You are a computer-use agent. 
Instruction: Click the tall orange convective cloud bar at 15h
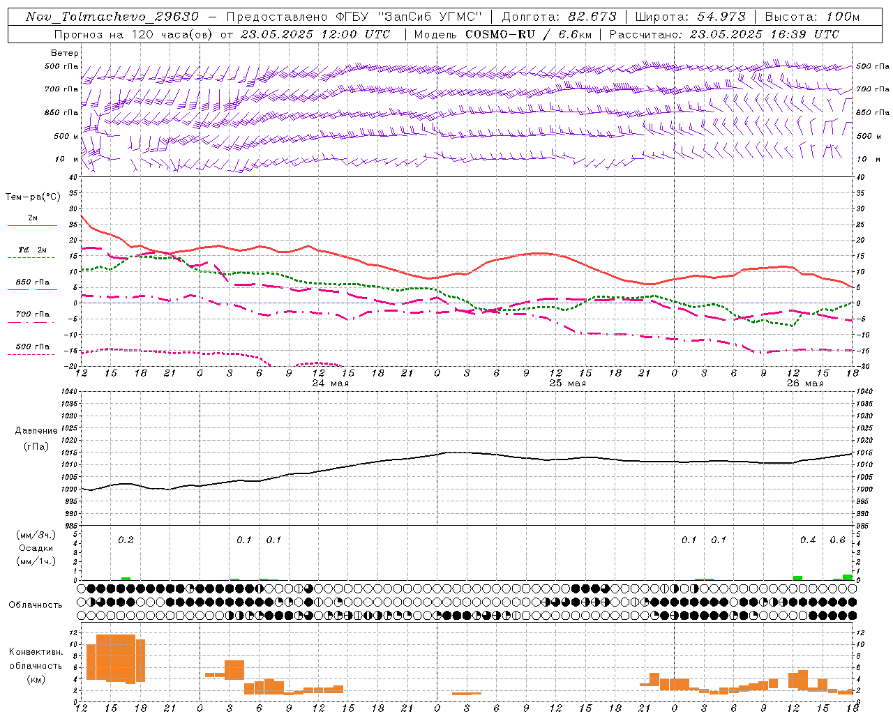pos(111,658)
